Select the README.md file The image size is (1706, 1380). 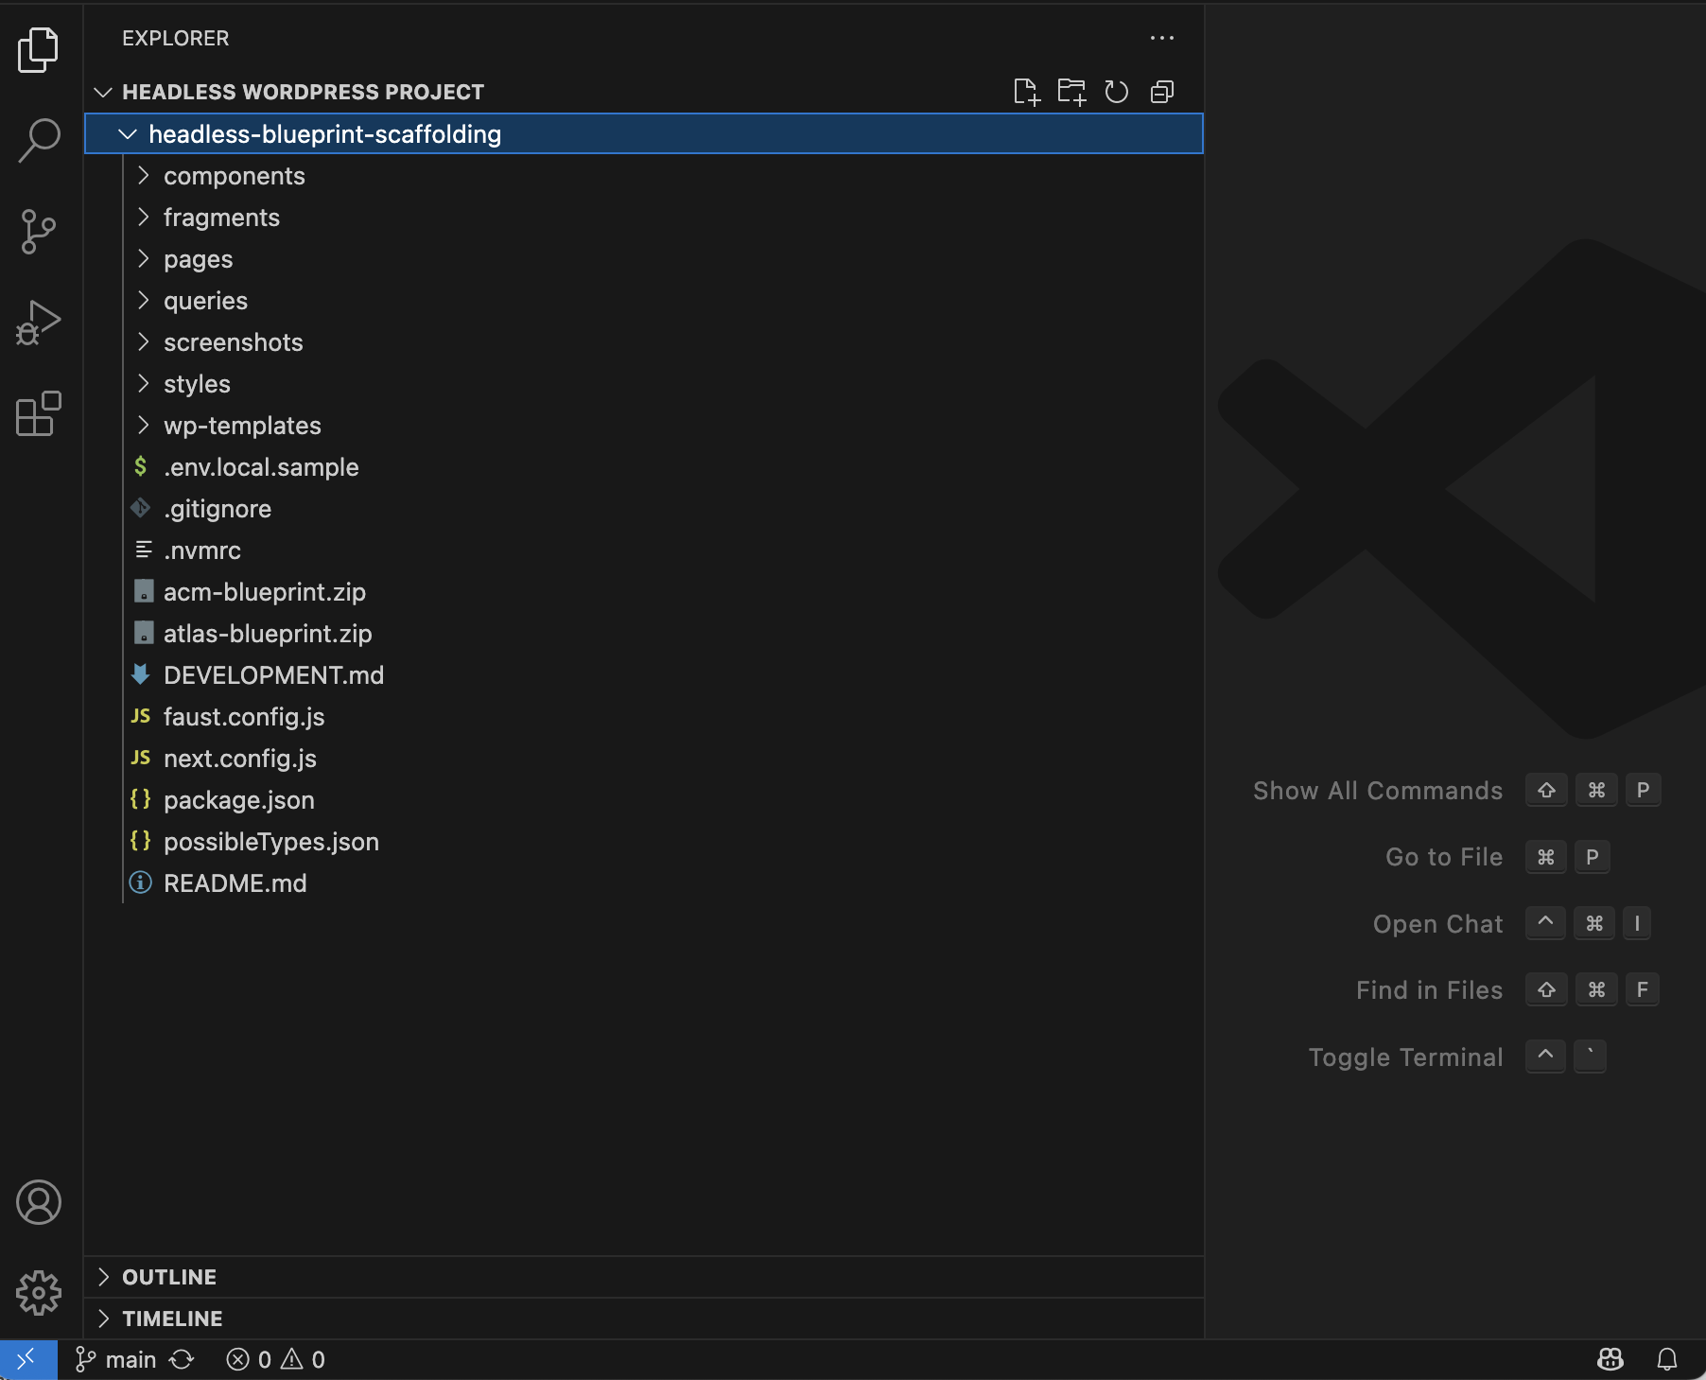coord(235,882)
